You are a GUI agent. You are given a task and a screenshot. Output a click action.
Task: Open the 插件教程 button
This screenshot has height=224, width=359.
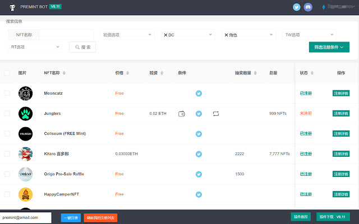click(301, 217)
